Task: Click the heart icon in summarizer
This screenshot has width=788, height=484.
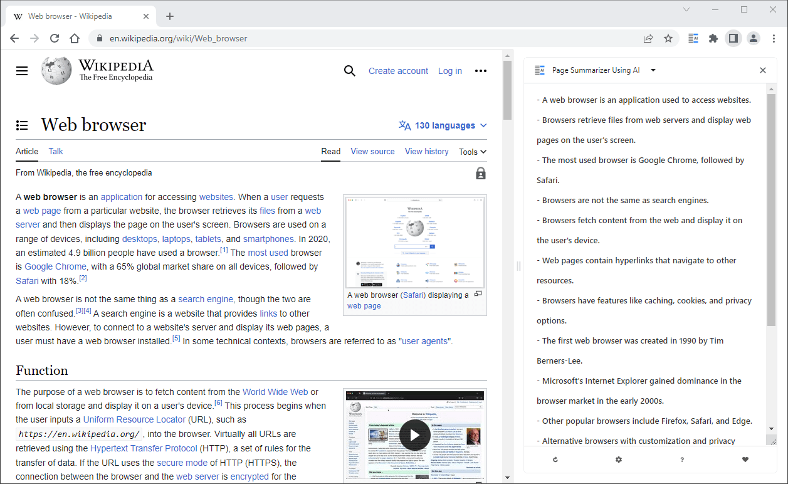Action: (x=745, y=460)
